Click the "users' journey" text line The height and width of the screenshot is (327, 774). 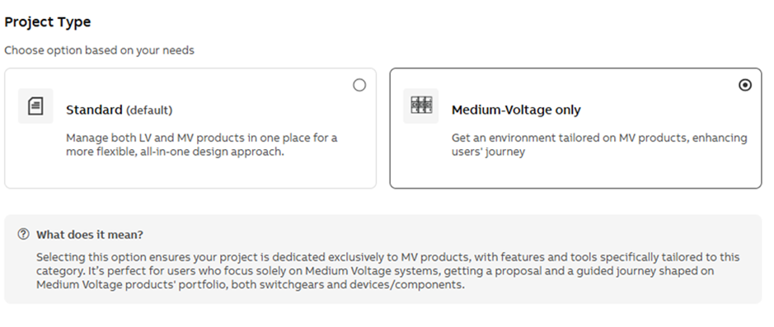point(488,152)
